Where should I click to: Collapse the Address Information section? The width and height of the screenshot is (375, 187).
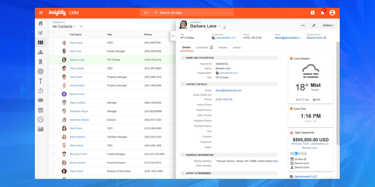tap(183, 155)
